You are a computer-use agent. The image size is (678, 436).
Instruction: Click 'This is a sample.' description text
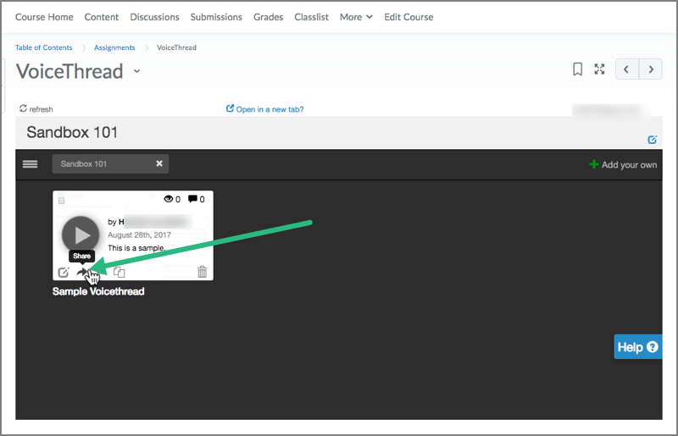[136, 247]
